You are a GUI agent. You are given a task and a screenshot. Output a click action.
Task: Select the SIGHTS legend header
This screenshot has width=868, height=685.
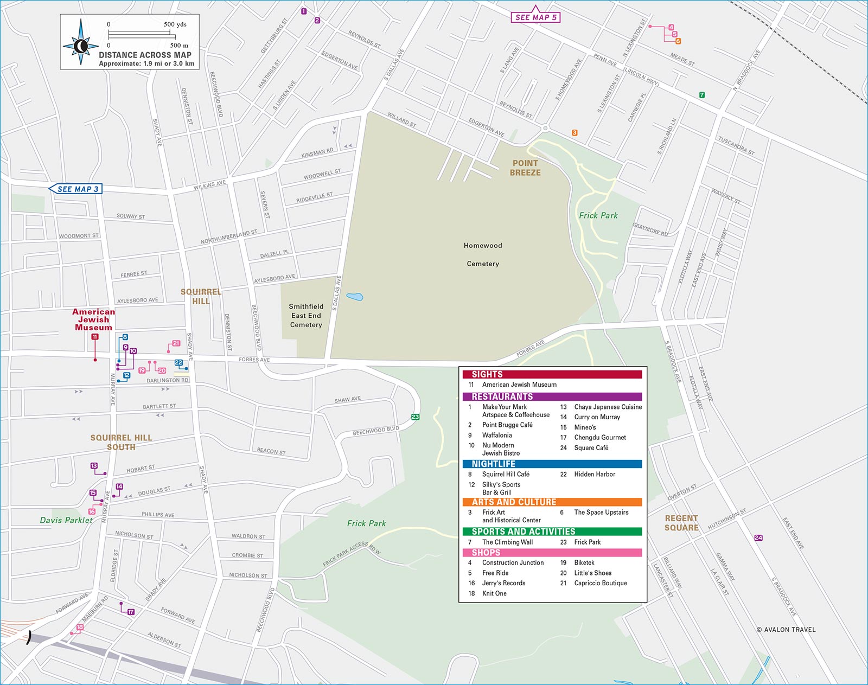click(x=552, y=374)
